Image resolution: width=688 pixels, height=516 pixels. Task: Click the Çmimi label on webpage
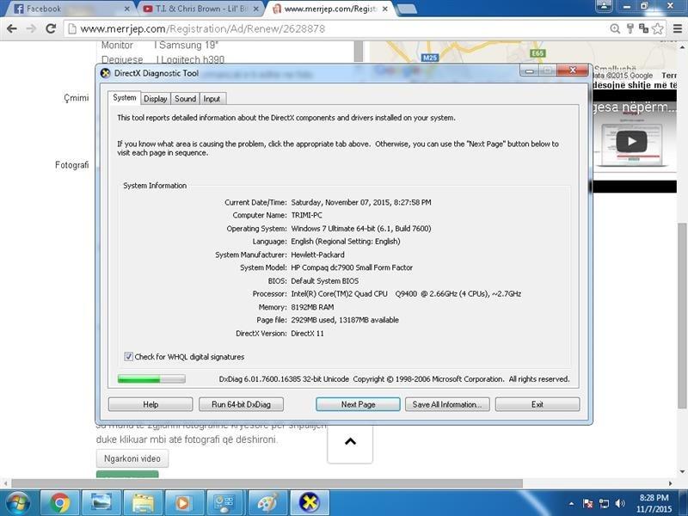[x=77, y=98]
